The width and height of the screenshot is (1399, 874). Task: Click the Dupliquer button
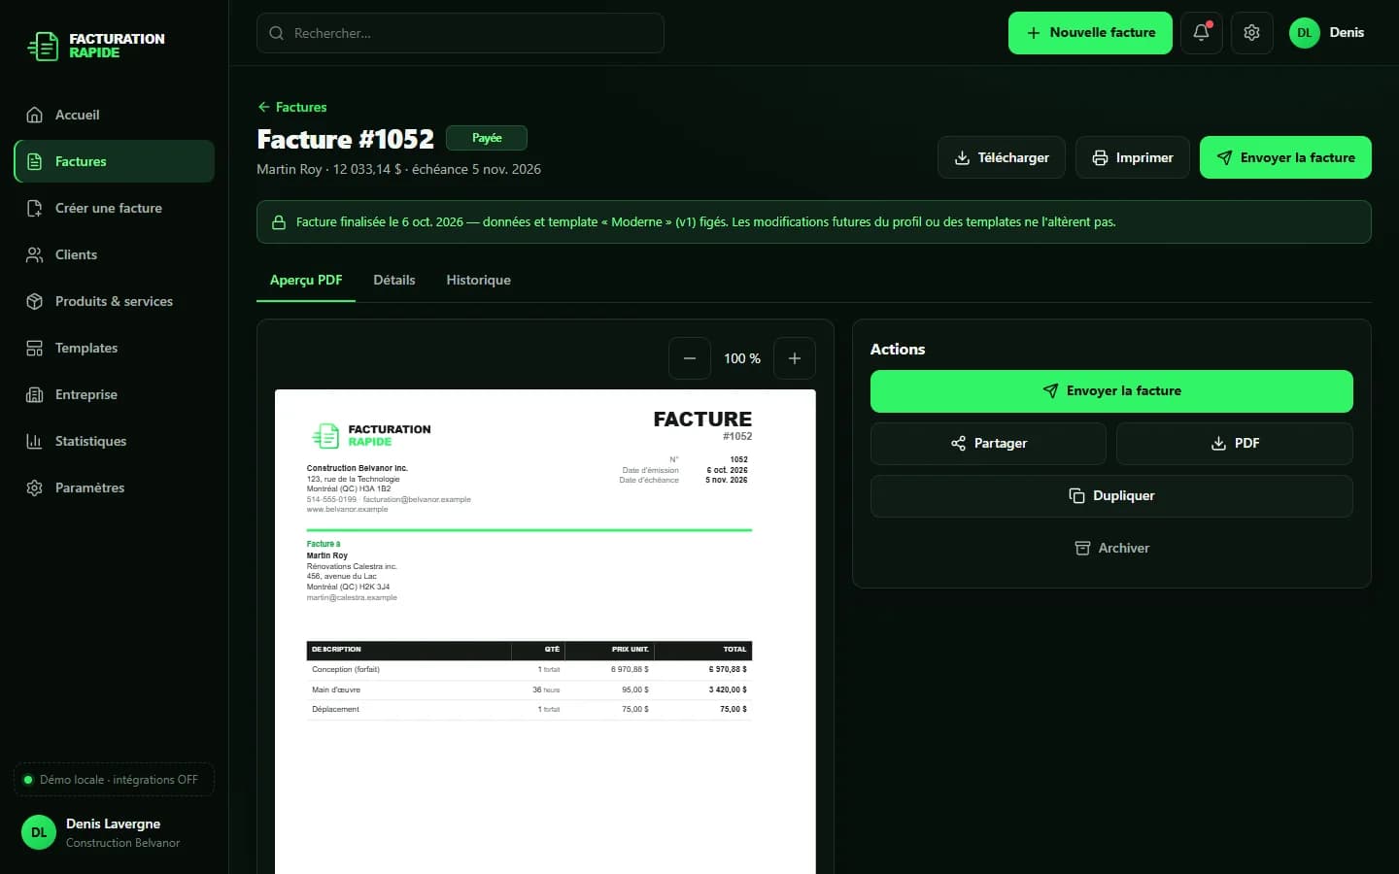tap(1111, 496)
